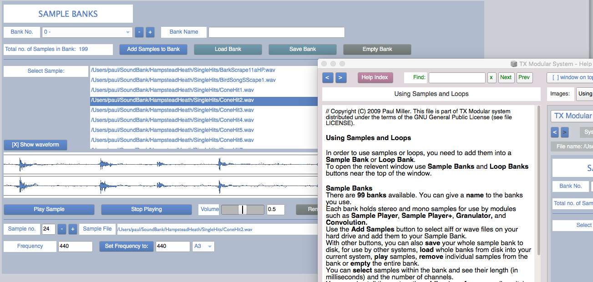
Task: Click the Save Bank button
Action: tap(302, 49)
